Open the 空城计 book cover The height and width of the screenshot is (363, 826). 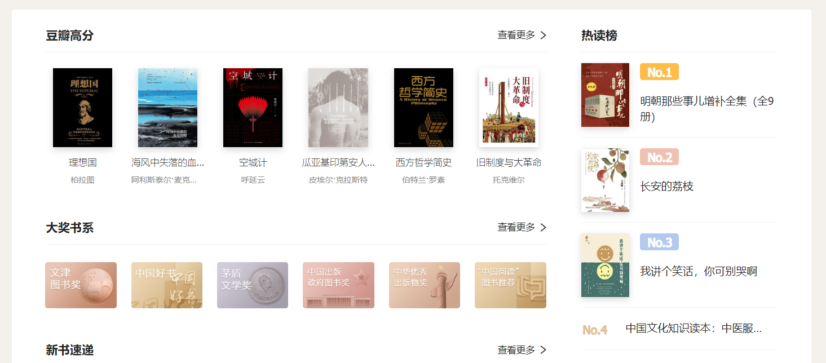point(253,108)
